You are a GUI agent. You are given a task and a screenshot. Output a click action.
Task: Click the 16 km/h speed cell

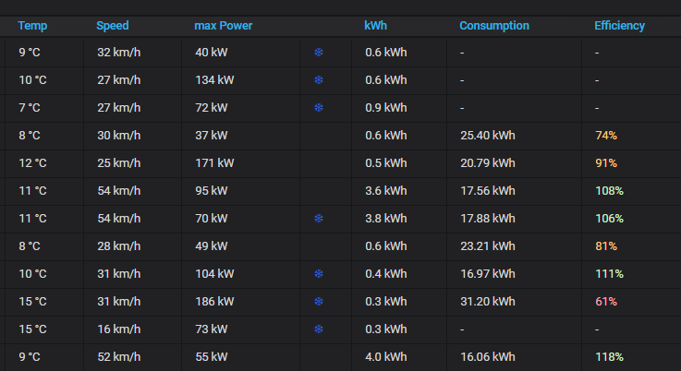click(x=118, y=329)
